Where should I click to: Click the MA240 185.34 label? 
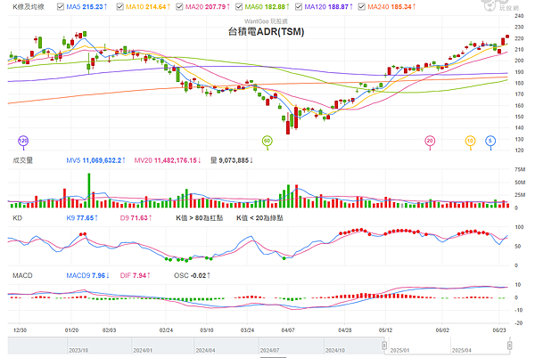(391, 7)
